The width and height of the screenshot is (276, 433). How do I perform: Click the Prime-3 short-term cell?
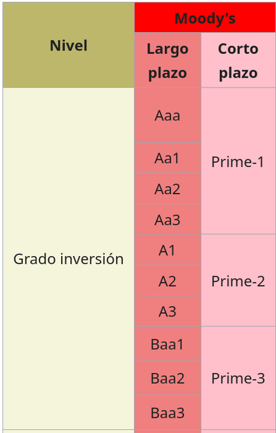239,378
